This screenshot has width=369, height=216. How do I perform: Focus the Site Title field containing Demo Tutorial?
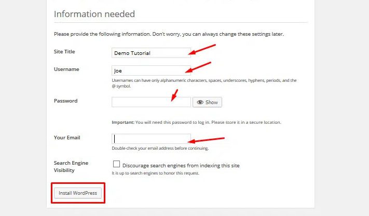151,53
